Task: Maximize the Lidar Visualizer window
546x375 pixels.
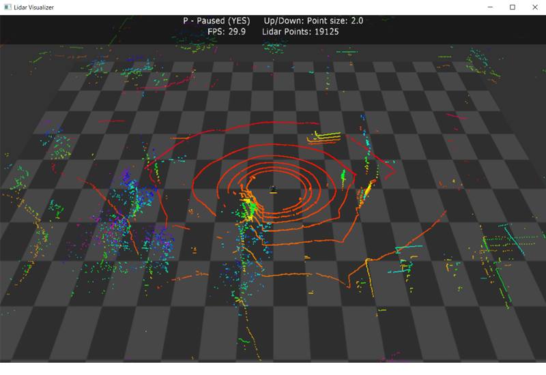Action: click(513, 7)
